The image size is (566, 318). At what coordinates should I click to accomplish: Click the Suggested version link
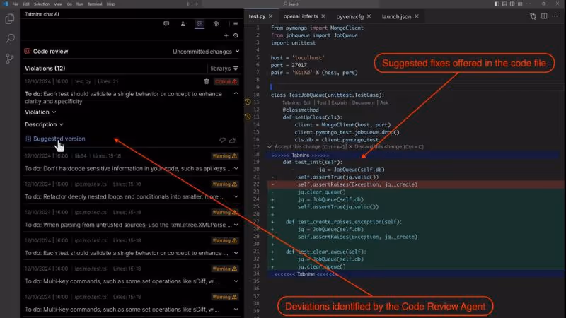(x=59, y=139)
